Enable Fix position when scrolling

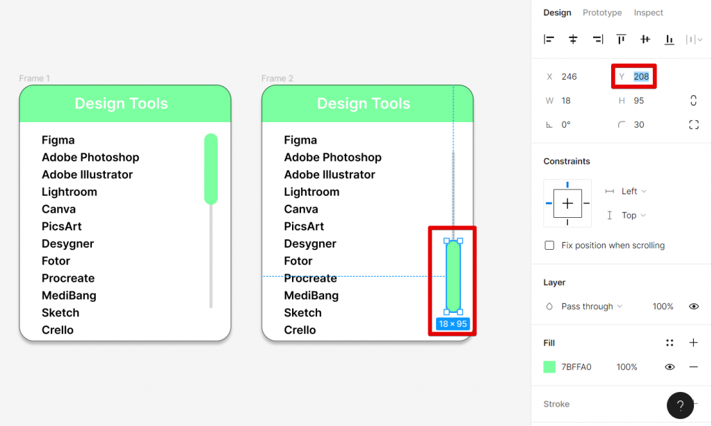[x=549, y=245]
